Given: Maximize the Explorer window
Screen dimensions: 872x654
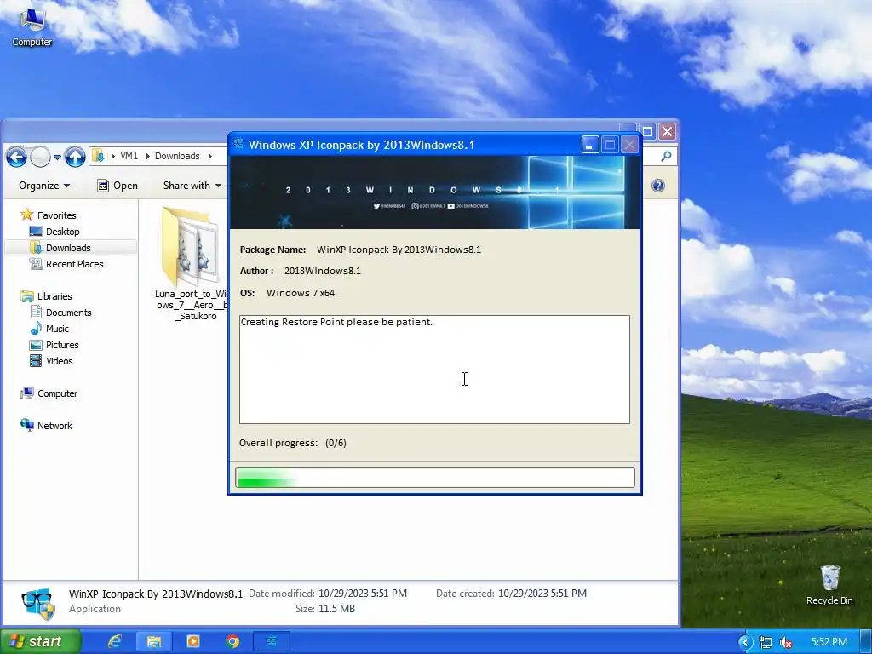Looking at the screenshot, I should click(x=647, y=132).
